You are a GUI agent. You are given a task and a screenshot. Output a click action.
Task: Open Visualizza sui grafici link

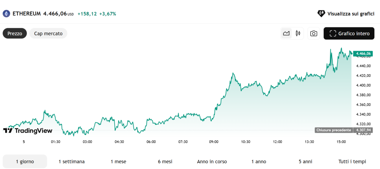coord(350,14)
